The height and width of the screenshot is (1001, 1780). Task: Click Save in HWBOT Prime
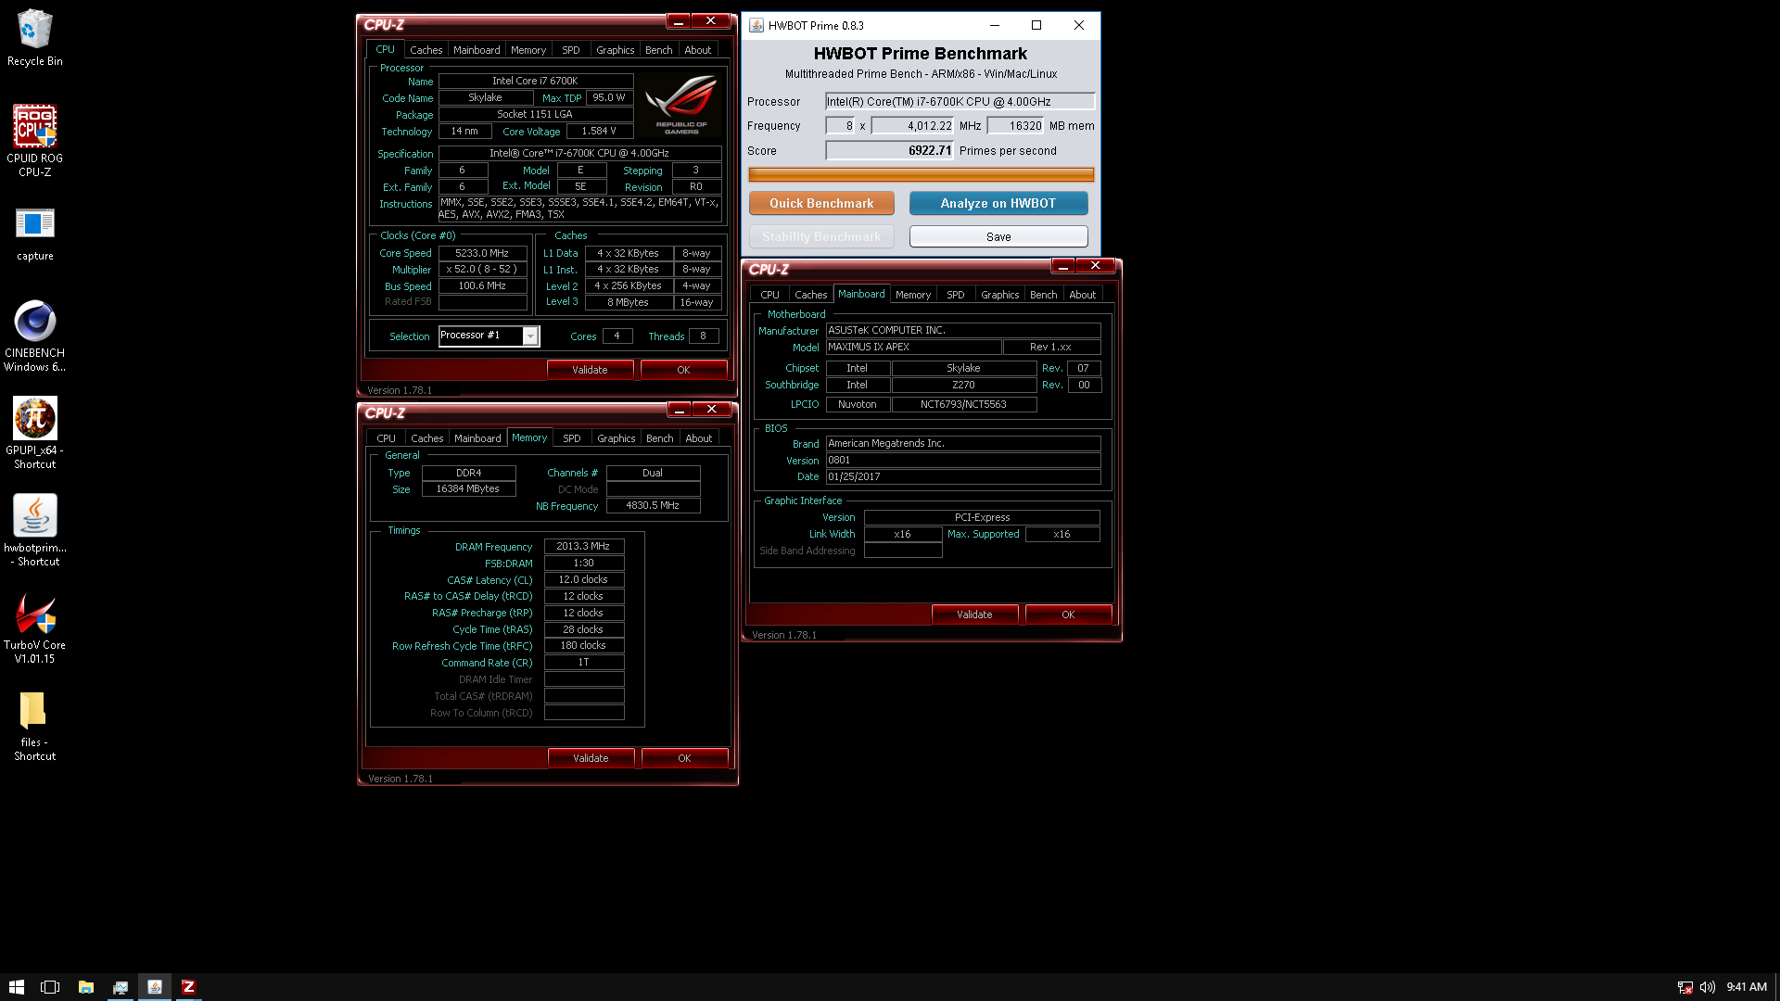point(998,236)
